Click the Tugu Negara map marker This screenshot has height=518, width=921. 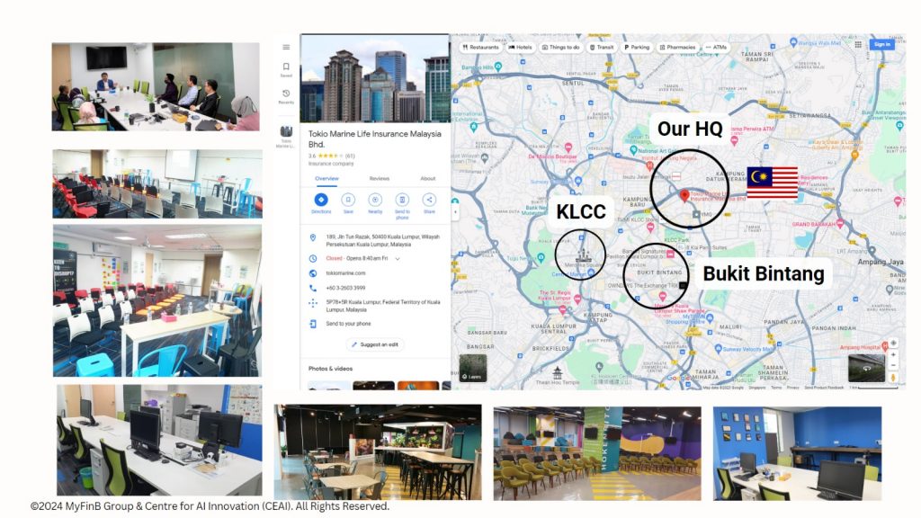(x=541, y=258)
